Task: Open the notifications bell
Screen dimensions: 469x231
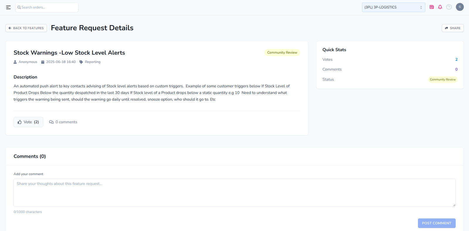Action: tap(440, 7)
